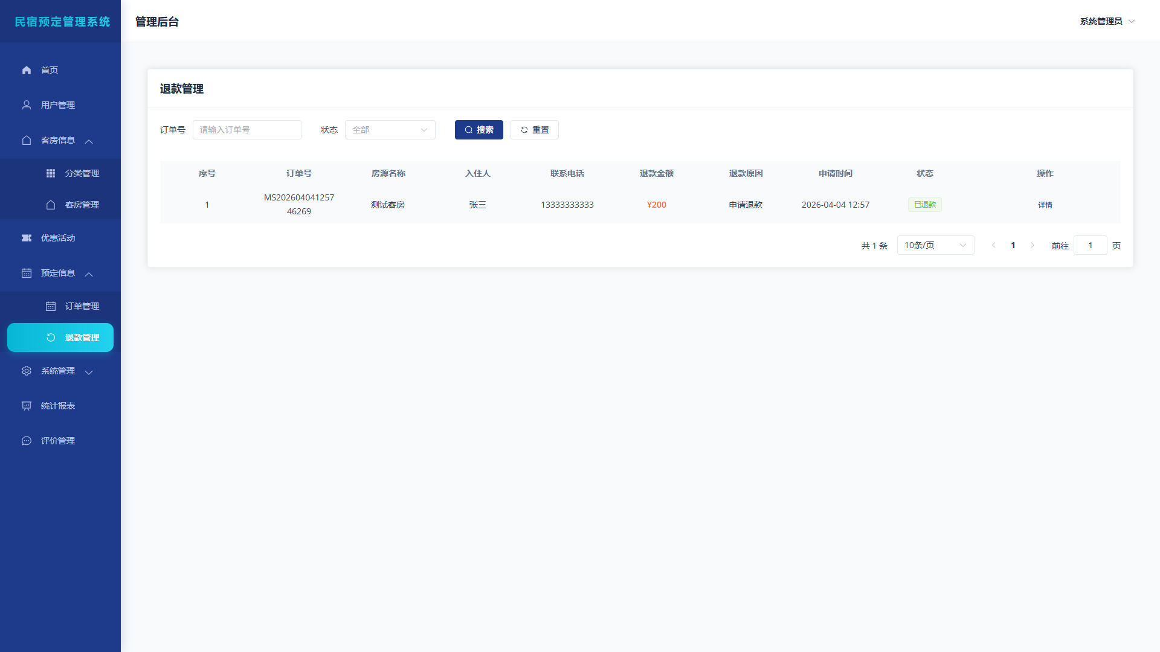Screen dimensions: 1160x652
Task: Click the user icon for 用户管理
Action: point(27,105)
